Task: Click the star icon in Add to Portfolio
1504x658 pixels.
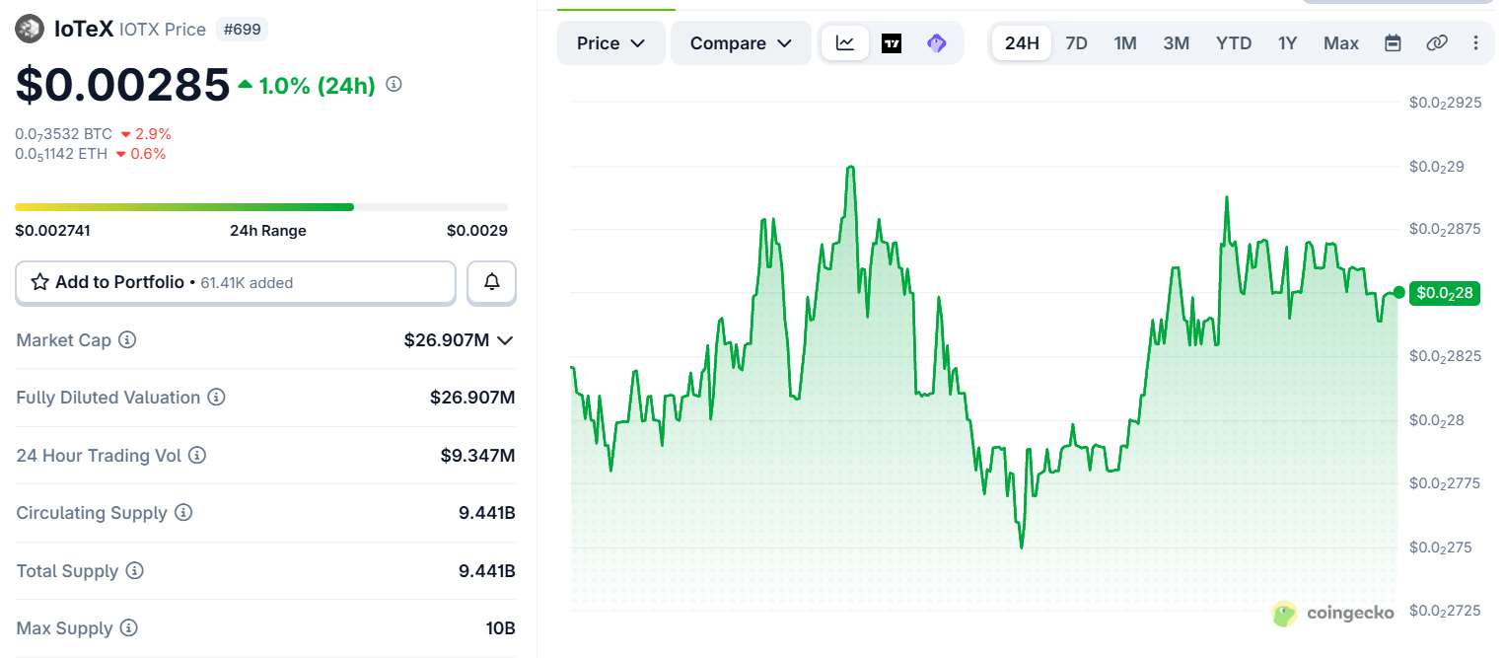Action: coord(39,282)
